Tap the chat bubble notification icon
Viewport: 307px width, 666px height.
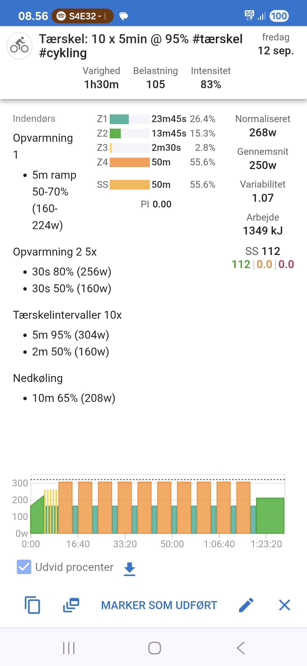(124, 17)
